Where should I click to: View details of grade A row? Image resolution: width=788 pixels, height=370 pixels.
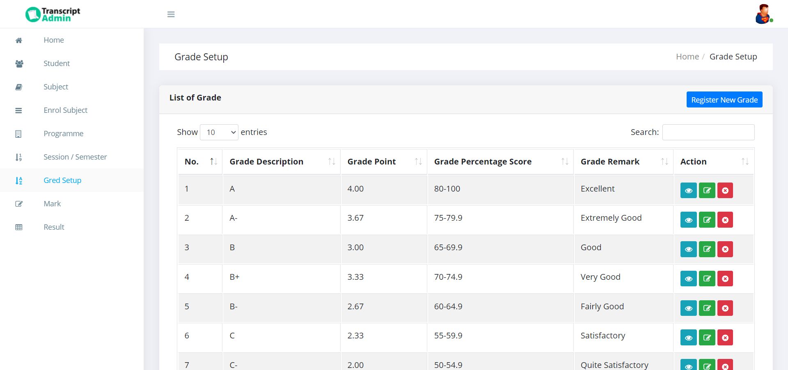[688, 190]
